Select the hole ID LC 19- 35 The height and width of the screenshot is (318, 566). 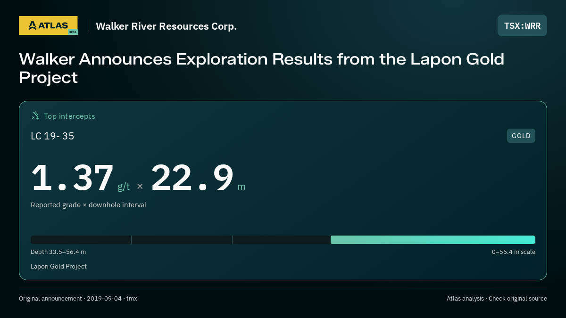point(52,136)
